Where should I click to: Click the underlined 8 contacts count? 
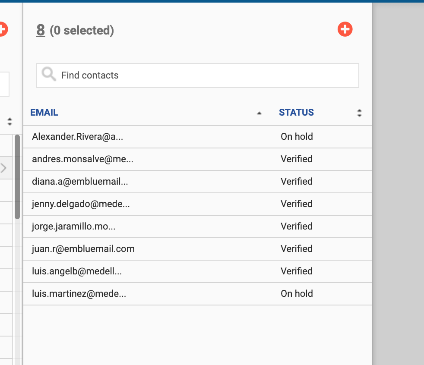pyautogui.click(x=41, y=30)
